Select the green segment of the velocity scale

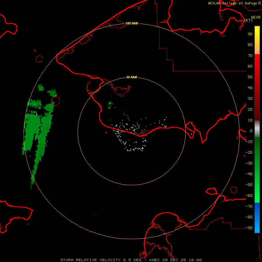[257, 170]
